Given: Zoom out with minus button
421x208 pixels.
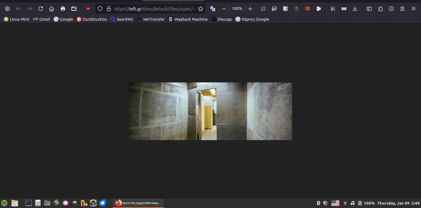Looking at the screenshot, I should 224,9.
